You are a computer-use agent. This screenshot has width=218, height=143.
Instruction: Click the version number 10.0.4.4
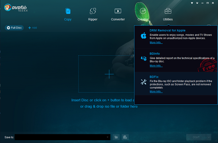pyautogui.click(x=23, y=11)
